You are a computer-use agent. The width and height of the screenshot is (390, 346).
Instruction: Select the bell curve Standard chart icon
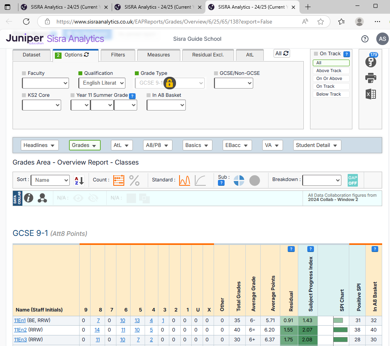click(x=184, y=180)
